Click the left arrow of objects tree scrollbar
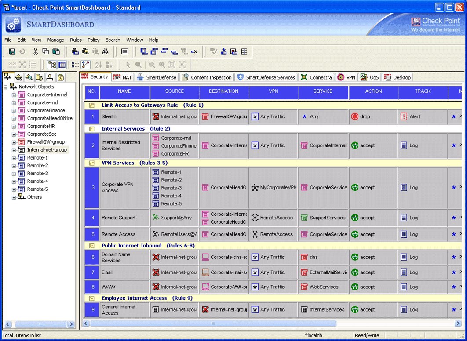467x341 pixels. coord(8,324)
